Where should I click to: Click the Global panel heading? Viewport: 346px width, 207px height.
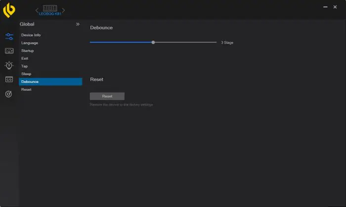(27, 24)
